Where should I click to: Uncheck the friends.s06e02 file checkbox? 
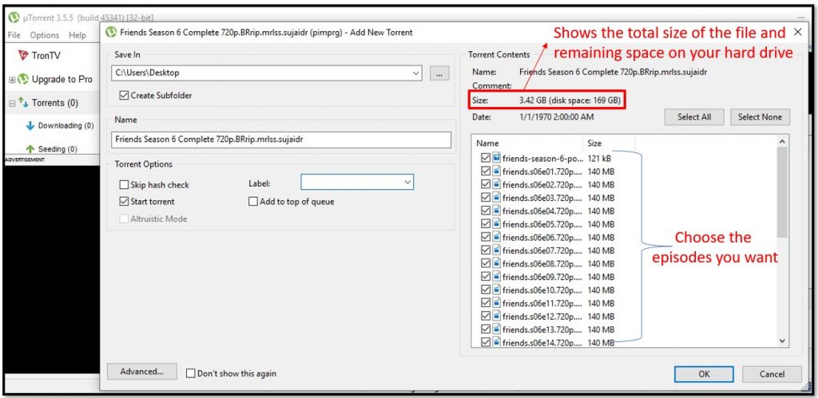point(486,184)
